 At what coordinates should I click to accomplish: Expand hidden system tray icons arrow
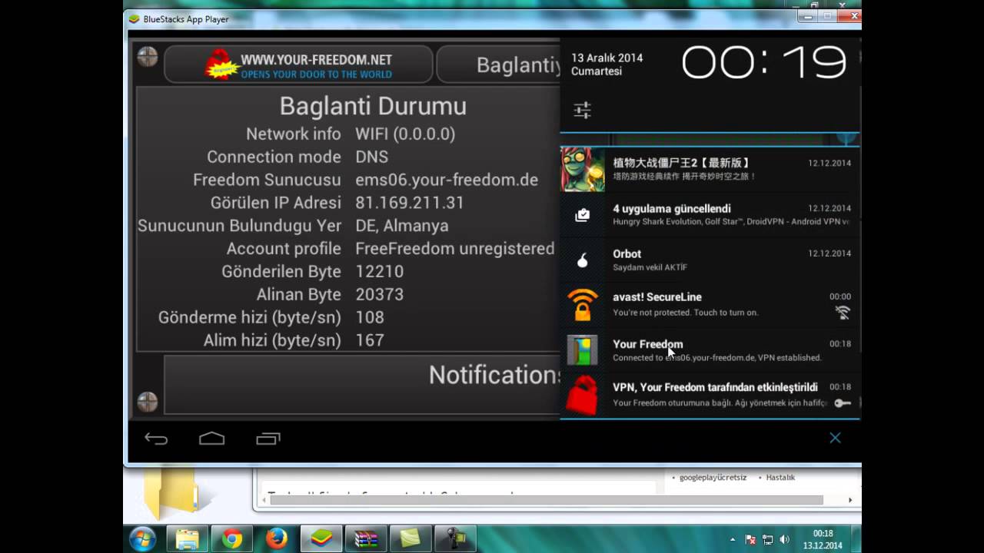point(733,539)
